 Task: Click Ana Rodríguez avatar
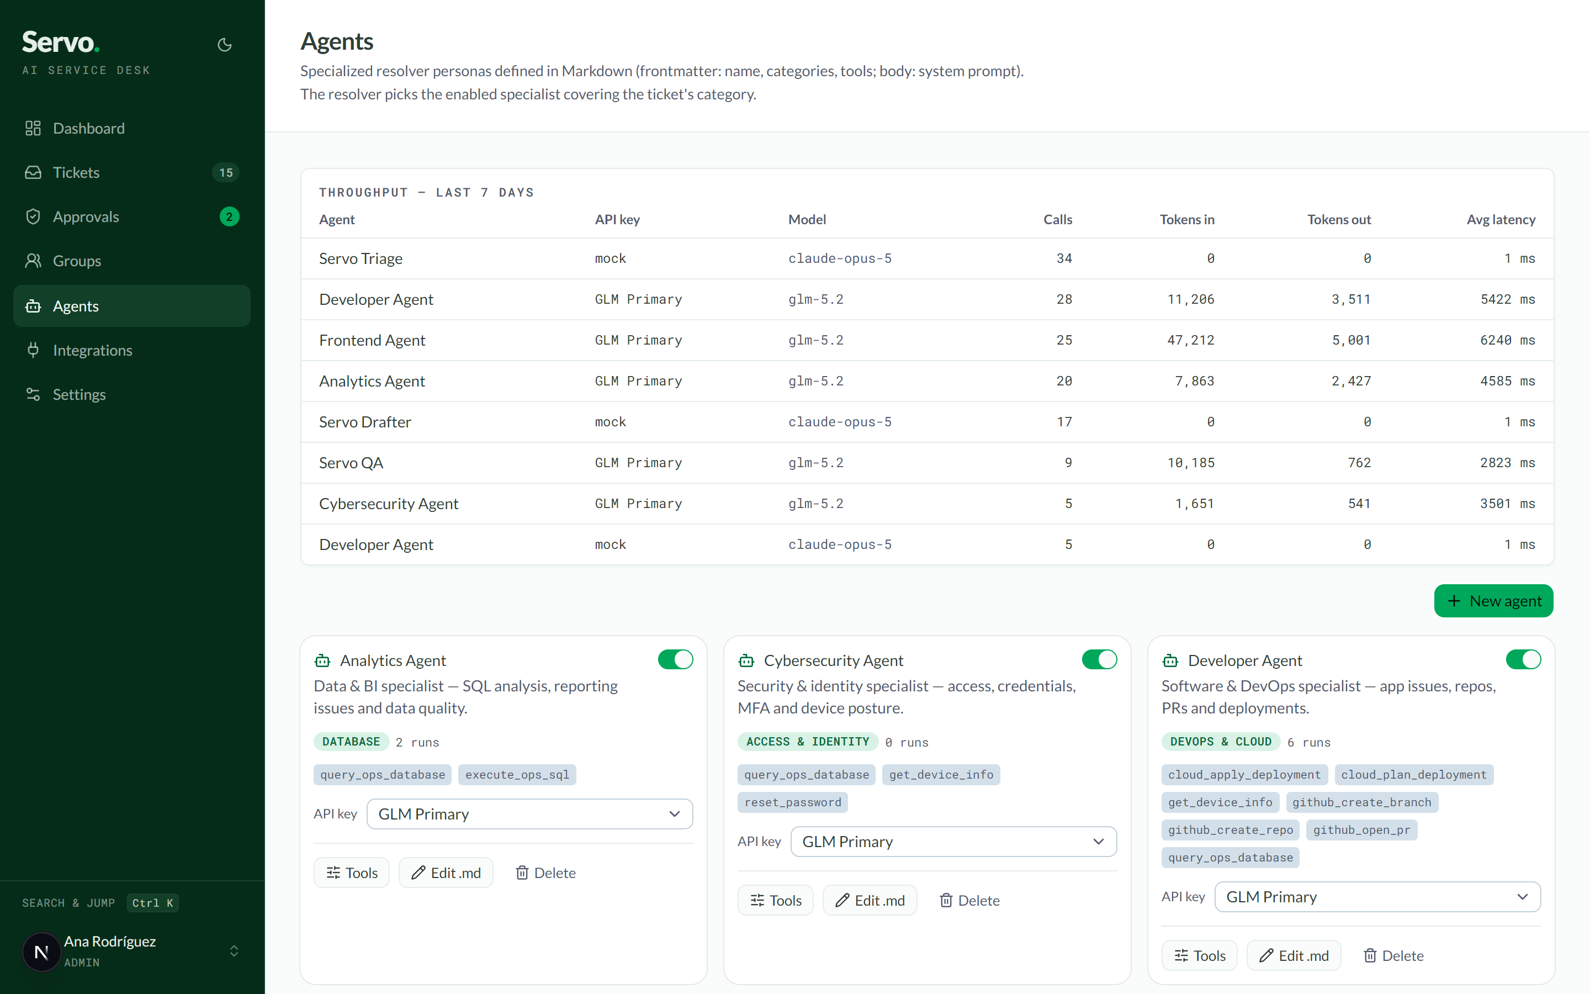click(41, 951)
